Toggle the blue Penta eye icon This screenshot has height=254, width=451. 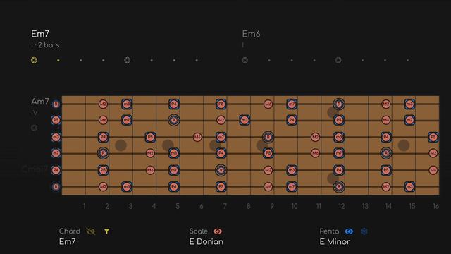(349, 231)
